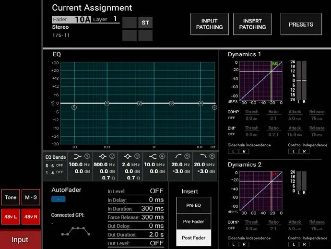Viewport: 331px width, 249px height.
Task: Toggle the M-S button
Action: [31, 197]
